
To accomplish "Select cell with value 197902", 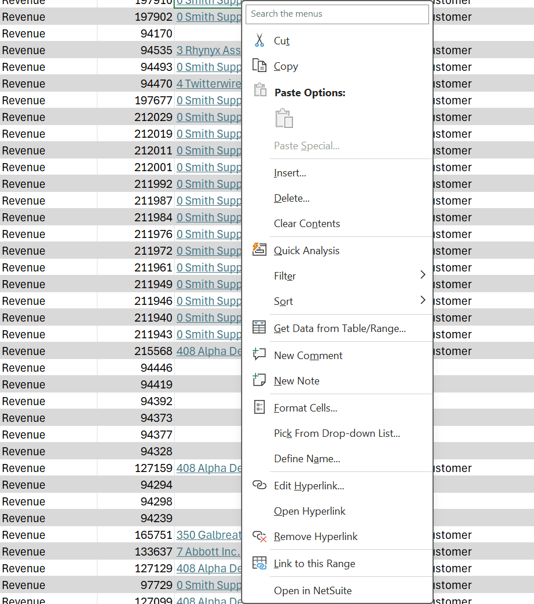I will pos(136,17).
